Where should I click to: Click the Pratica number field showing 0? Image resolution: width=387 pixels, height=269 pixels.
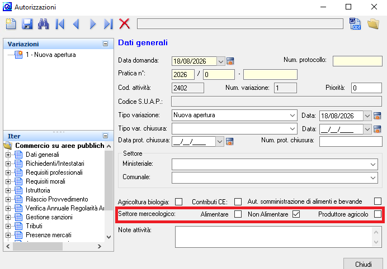[x=219, y=74]
